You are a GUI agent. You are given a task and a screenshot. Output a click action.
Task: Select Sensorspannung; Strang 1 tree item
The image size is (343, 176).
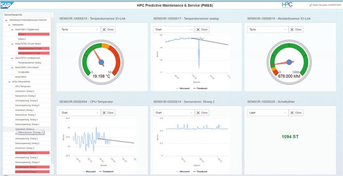27,124
